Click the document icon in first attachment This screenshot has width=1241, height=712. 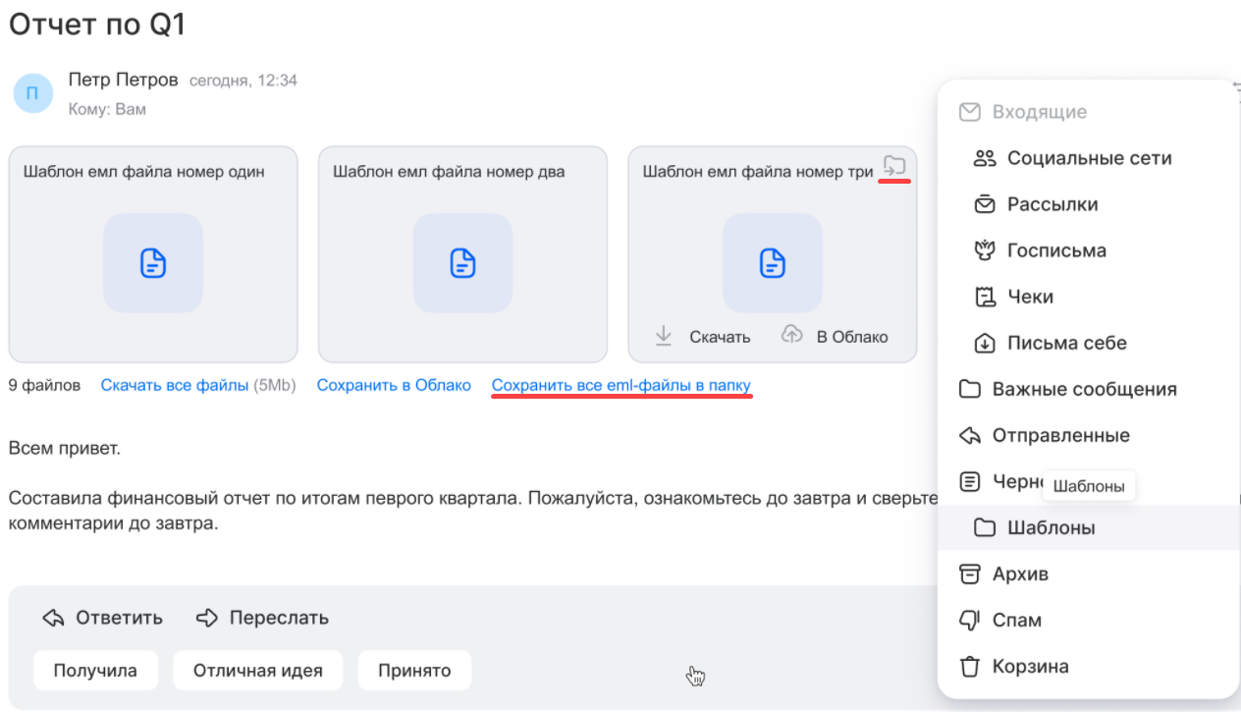153,263
